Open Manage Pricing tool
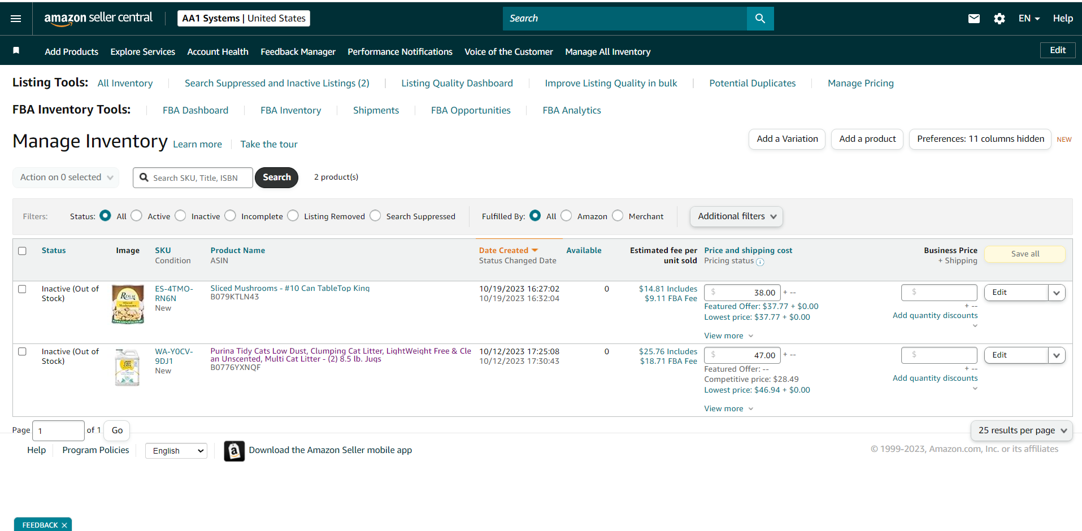Screen dimensions: 1082x531 point(861,83)
